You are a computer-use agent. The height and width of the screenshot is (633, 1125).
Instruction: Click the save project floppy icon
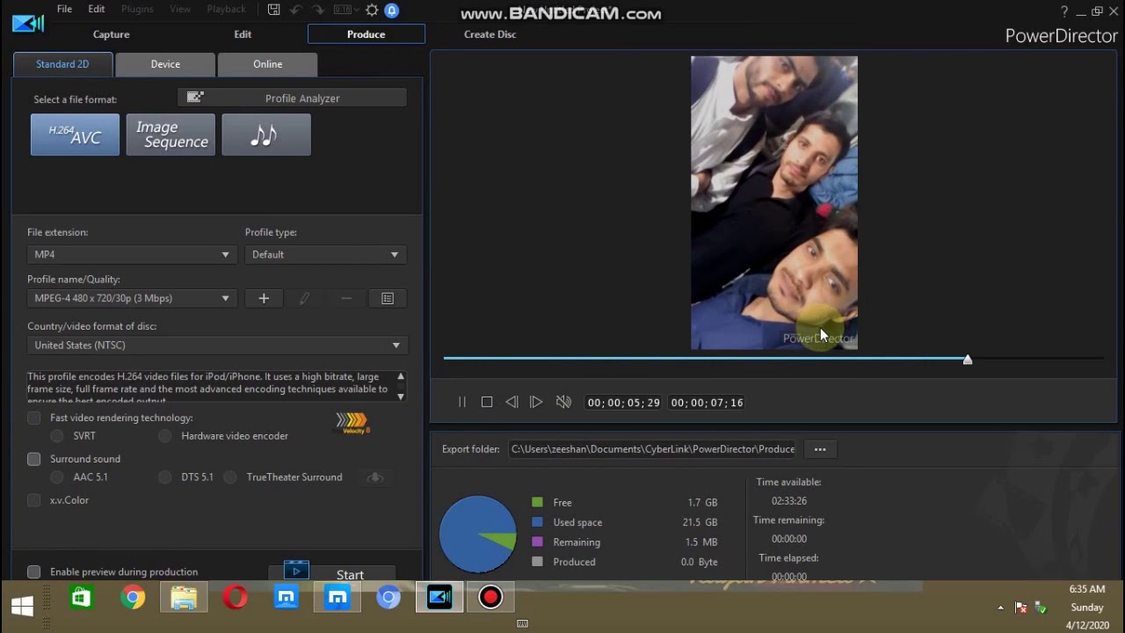pos(274,10)
